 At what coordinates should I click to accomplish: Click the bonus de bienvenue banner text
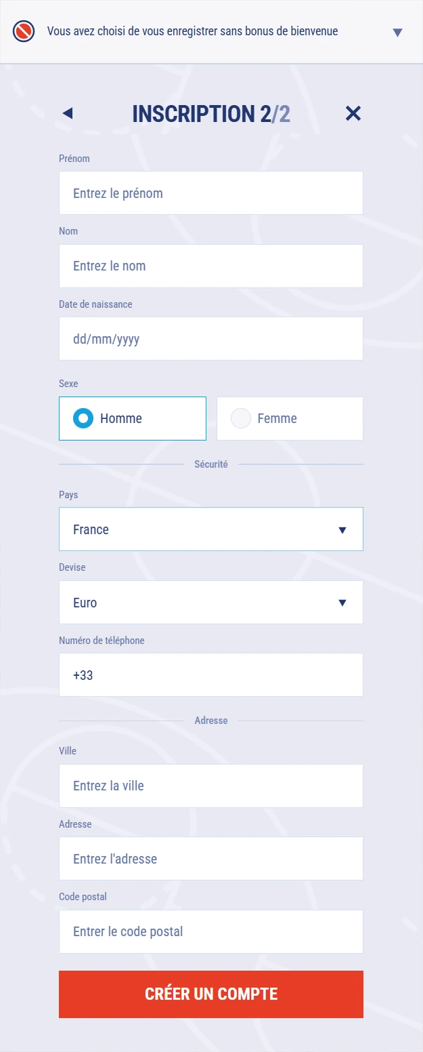point(192,31)
